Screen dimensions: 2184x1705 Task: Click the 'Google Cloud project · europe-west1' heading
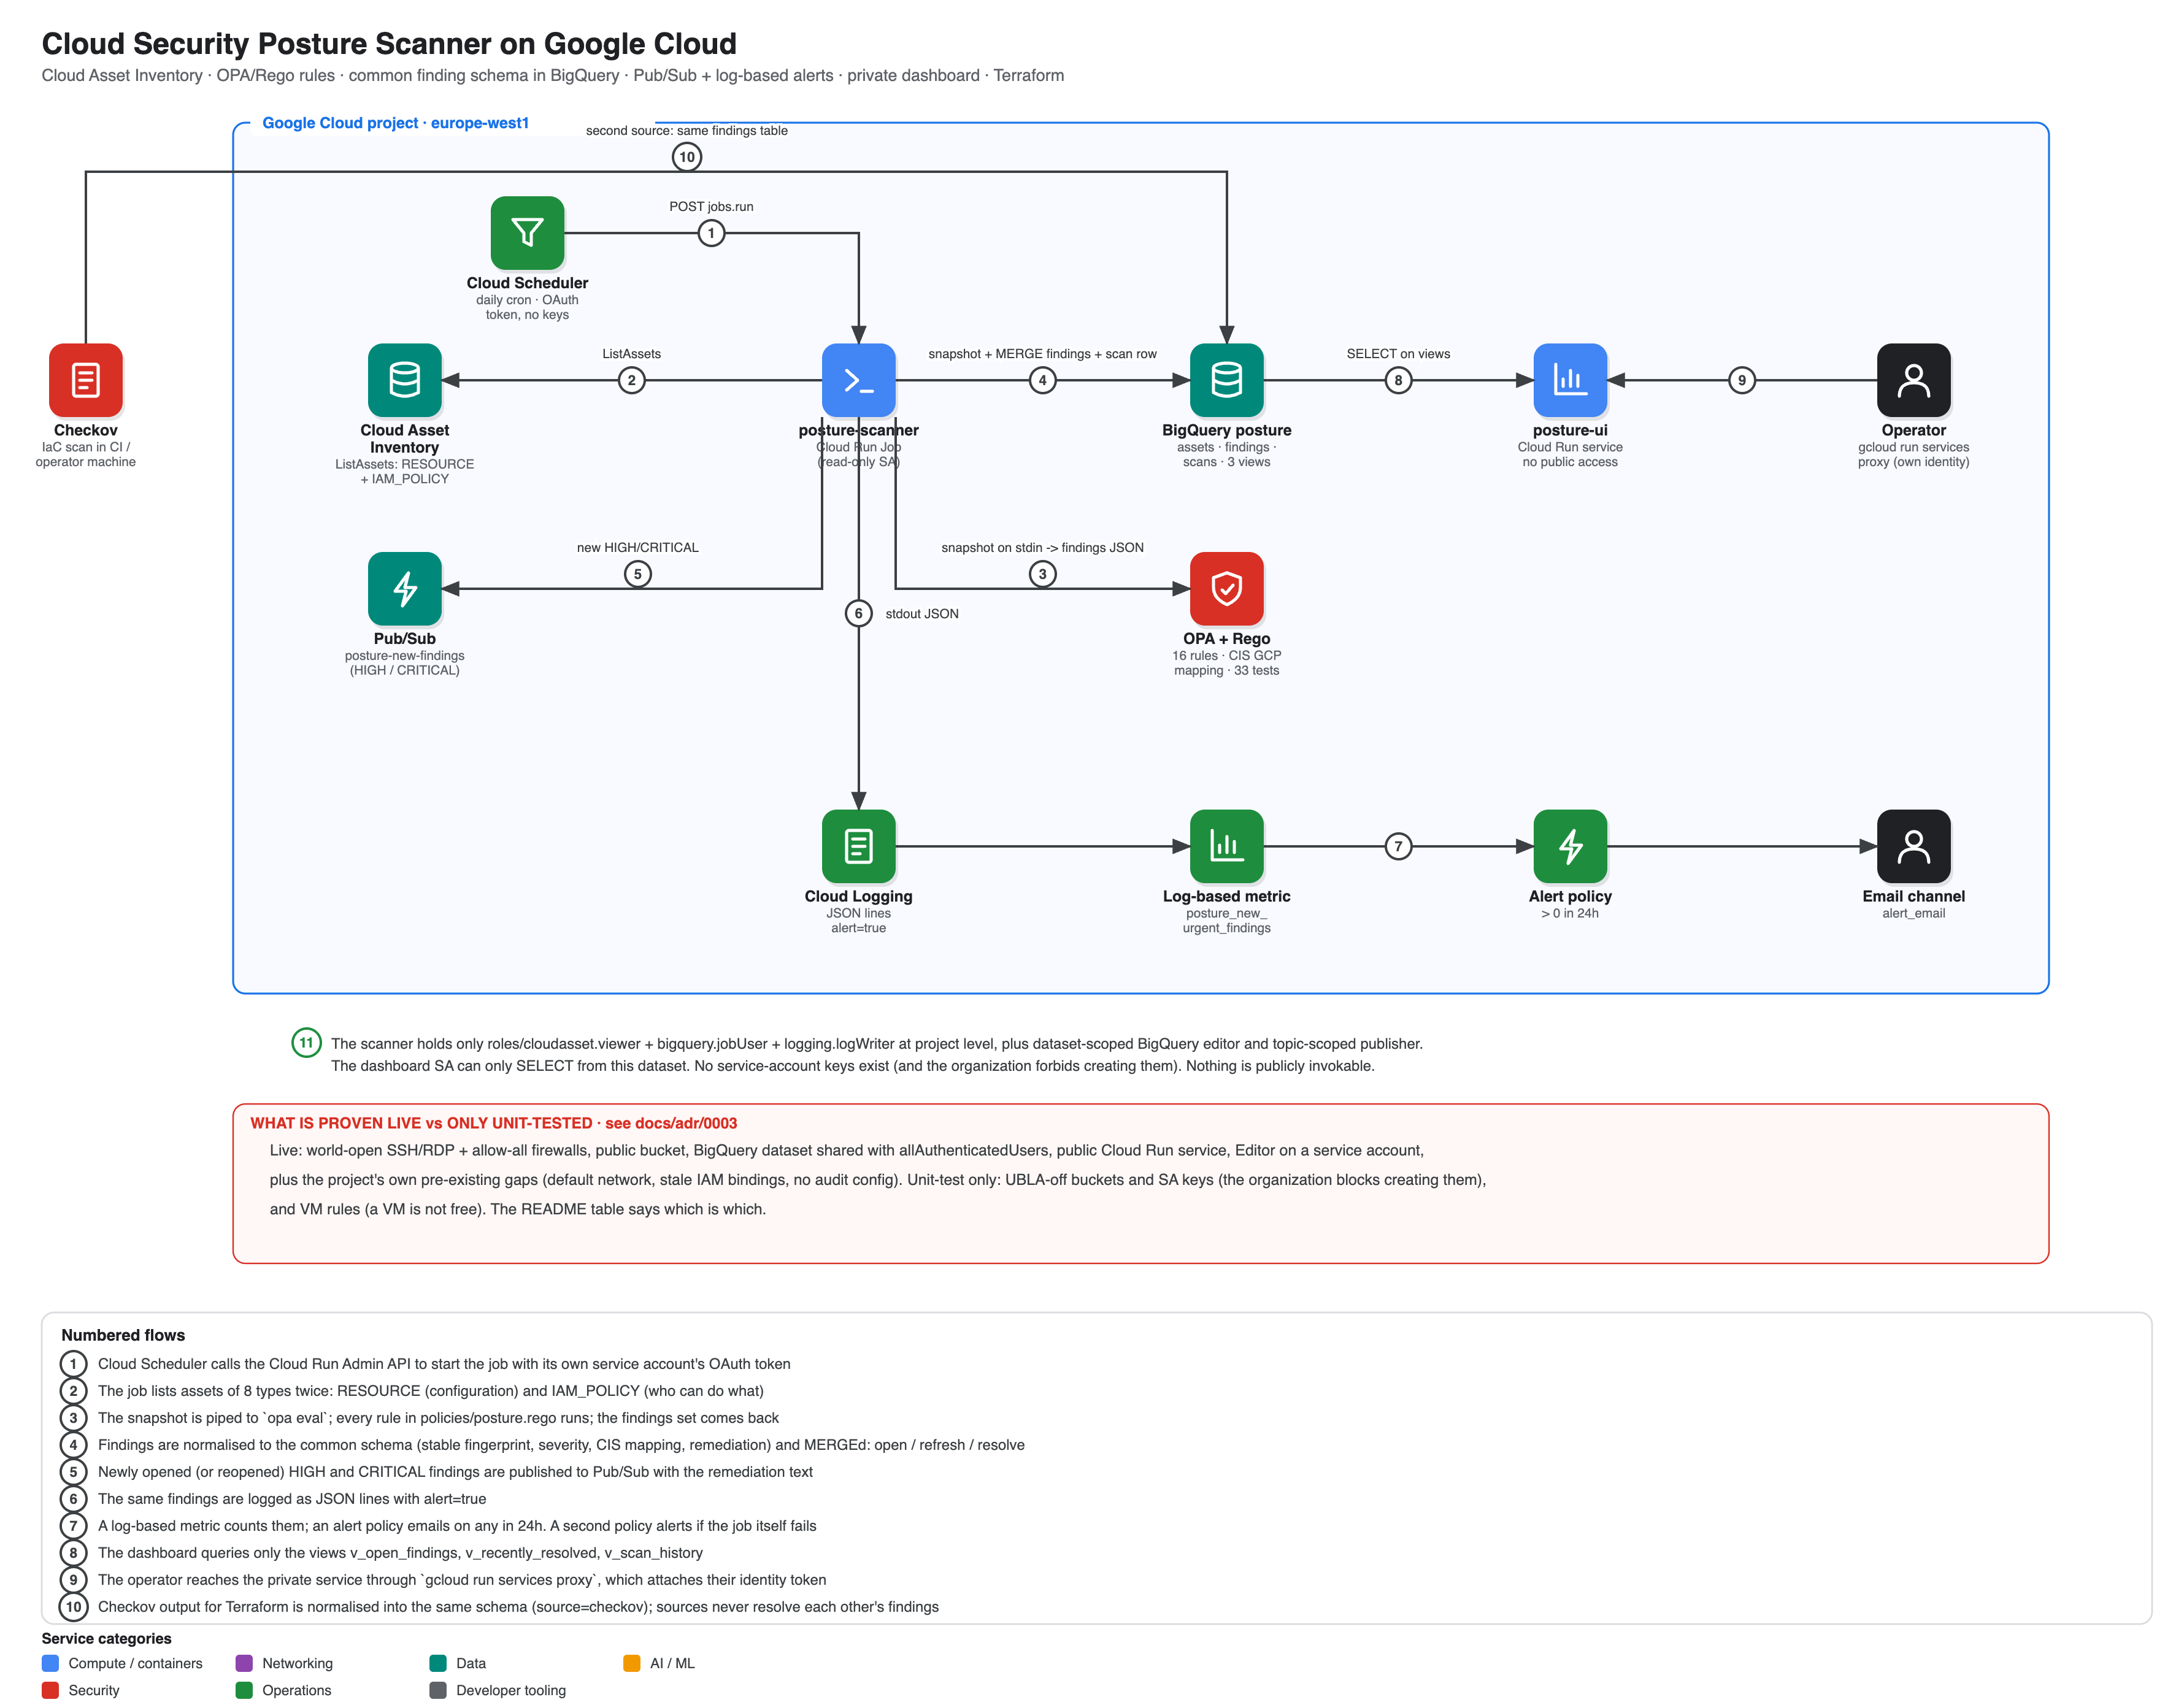(x=395, y=123)
